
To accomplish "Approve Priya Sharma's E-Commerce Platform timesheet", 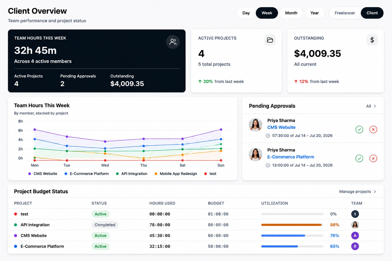I will 359,158.
